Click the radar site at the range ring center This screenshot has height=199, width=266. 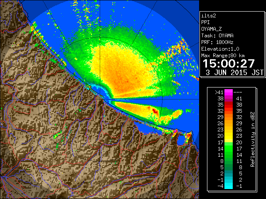[100, 99]
